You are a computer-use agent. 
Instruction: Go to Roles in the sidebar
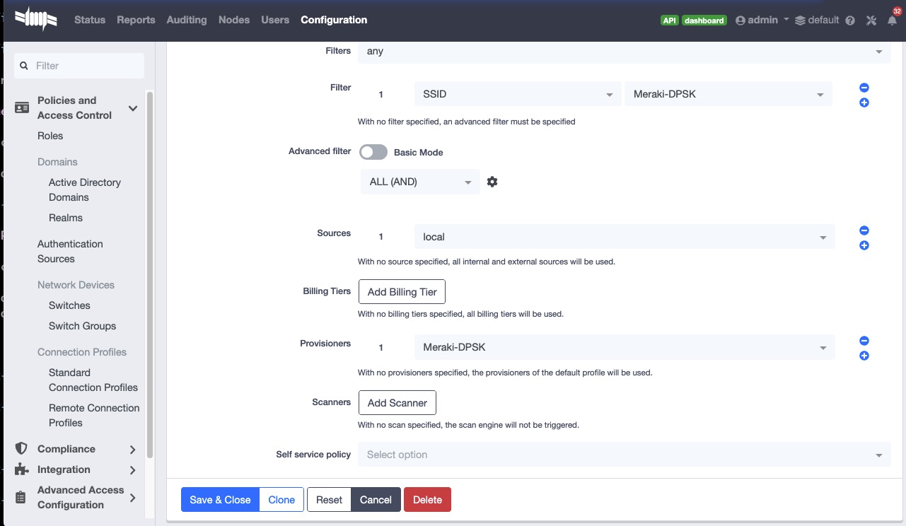pos(49,135)
